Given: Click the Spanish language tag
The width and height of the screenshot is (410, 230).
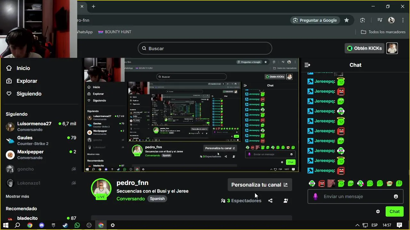Looking at the screenshot, I should [x=157, y=199].
